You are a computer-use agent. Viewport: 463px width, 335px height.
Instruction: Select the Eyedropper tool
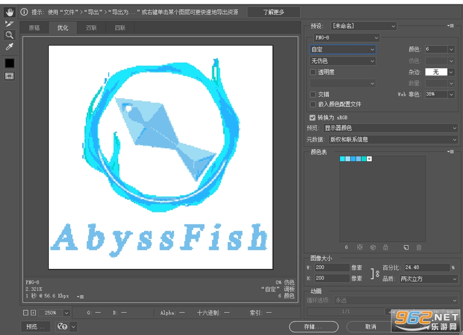9,47
